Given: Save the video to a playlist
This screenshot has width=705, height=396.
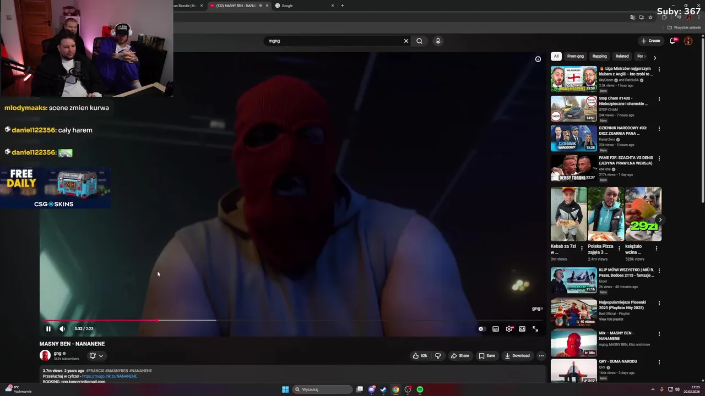Looking at the screenshot, I should coord(486,356).
